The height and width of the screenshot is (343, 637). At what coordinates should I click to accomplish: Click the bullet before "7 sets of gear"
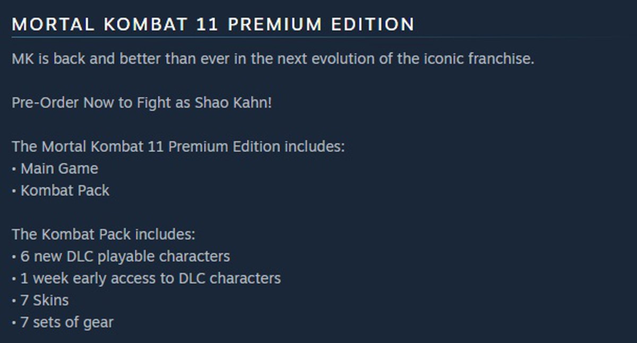point(14,323)
